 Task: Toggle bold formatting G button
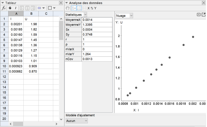(10, 8)
